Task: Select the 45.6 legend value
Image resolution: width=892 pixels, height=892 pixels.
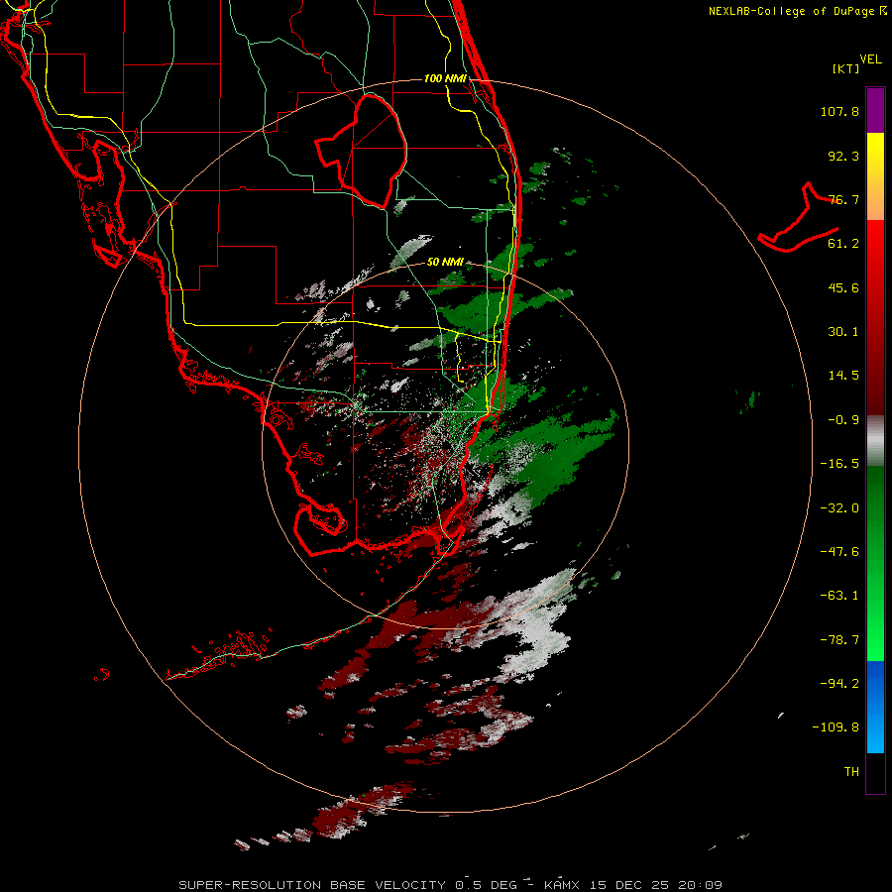Action: pos(843,287)
